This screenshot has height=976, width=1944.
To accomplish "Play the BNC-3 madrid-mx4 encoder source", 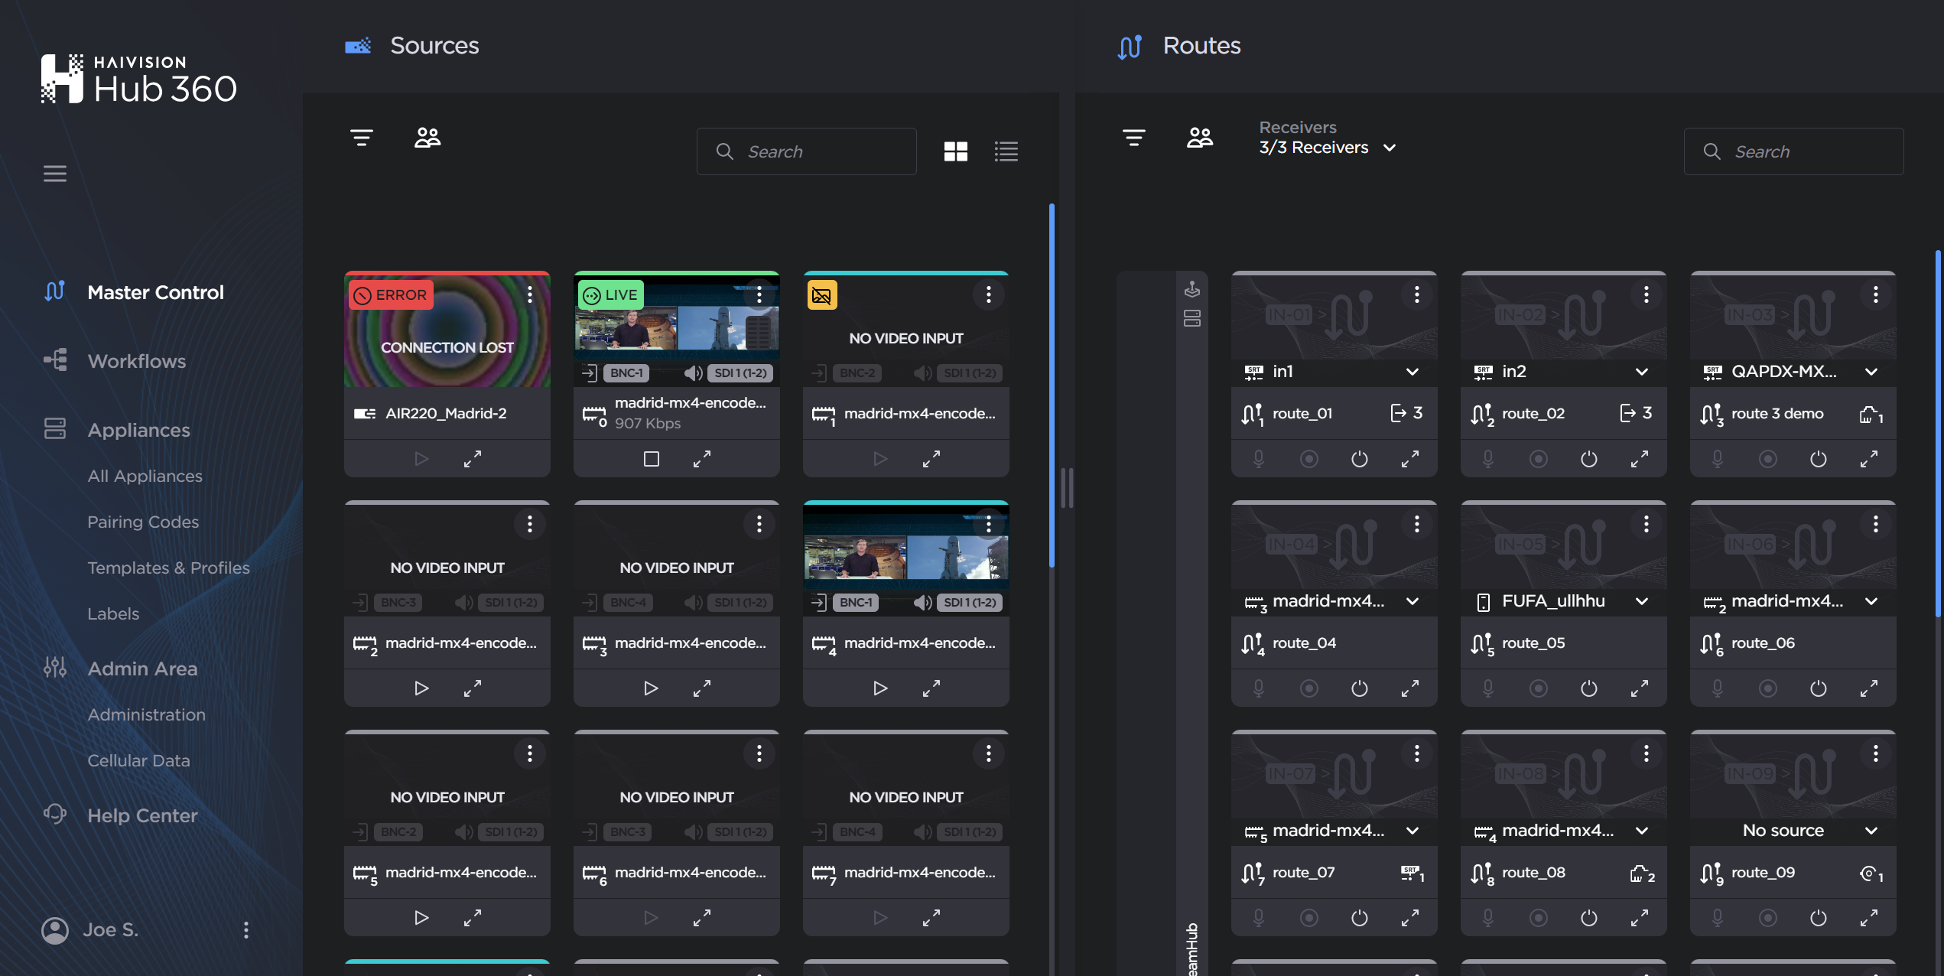I will tap(421, 688).
